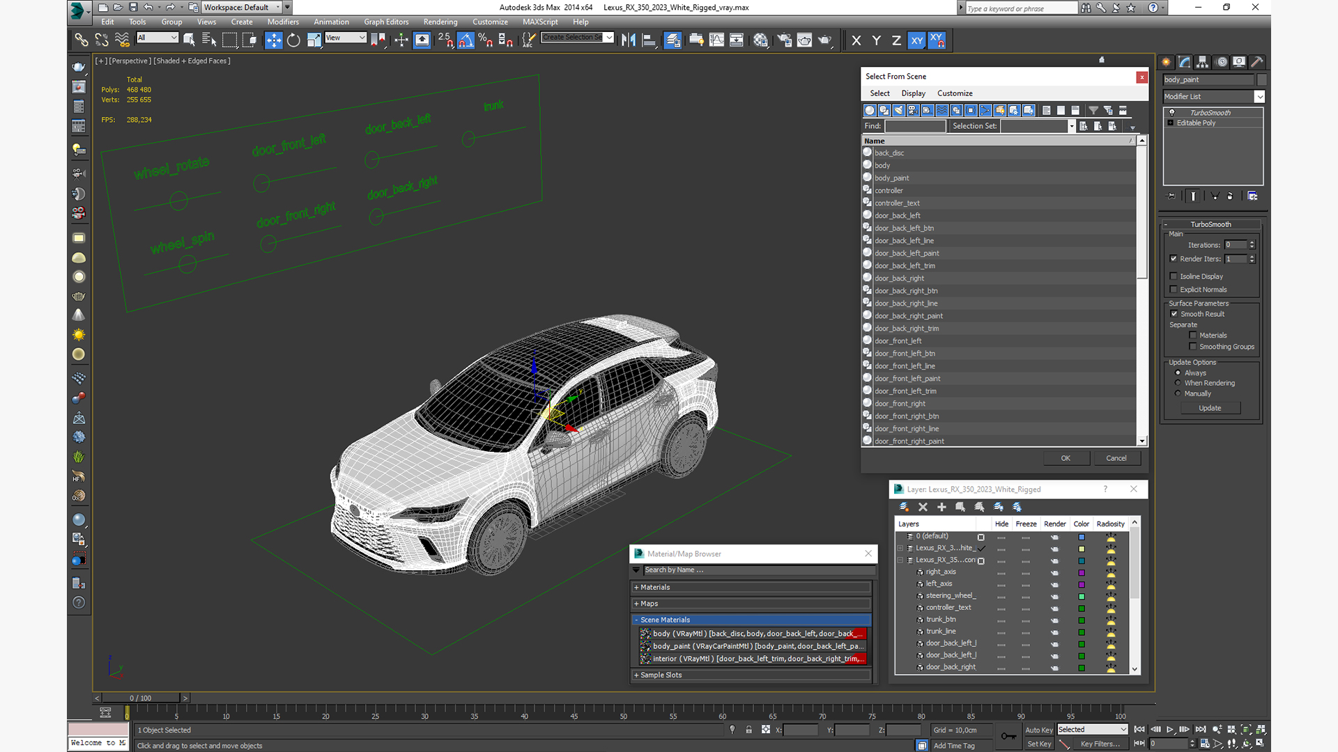This screenshot has height=752, width=1338.
Task: Click OK in Select From Scene dialog
Action: 1066,458
